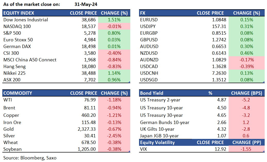This screenshot has width=267, height=162.
Task: Select the Copper row label
Action: [x=11, y=115]
